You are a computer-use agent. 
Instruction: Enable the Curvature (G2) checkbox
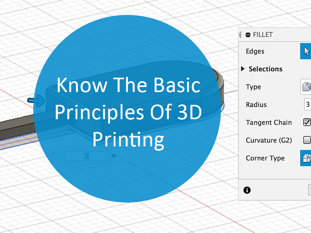(x=307, y=140)
